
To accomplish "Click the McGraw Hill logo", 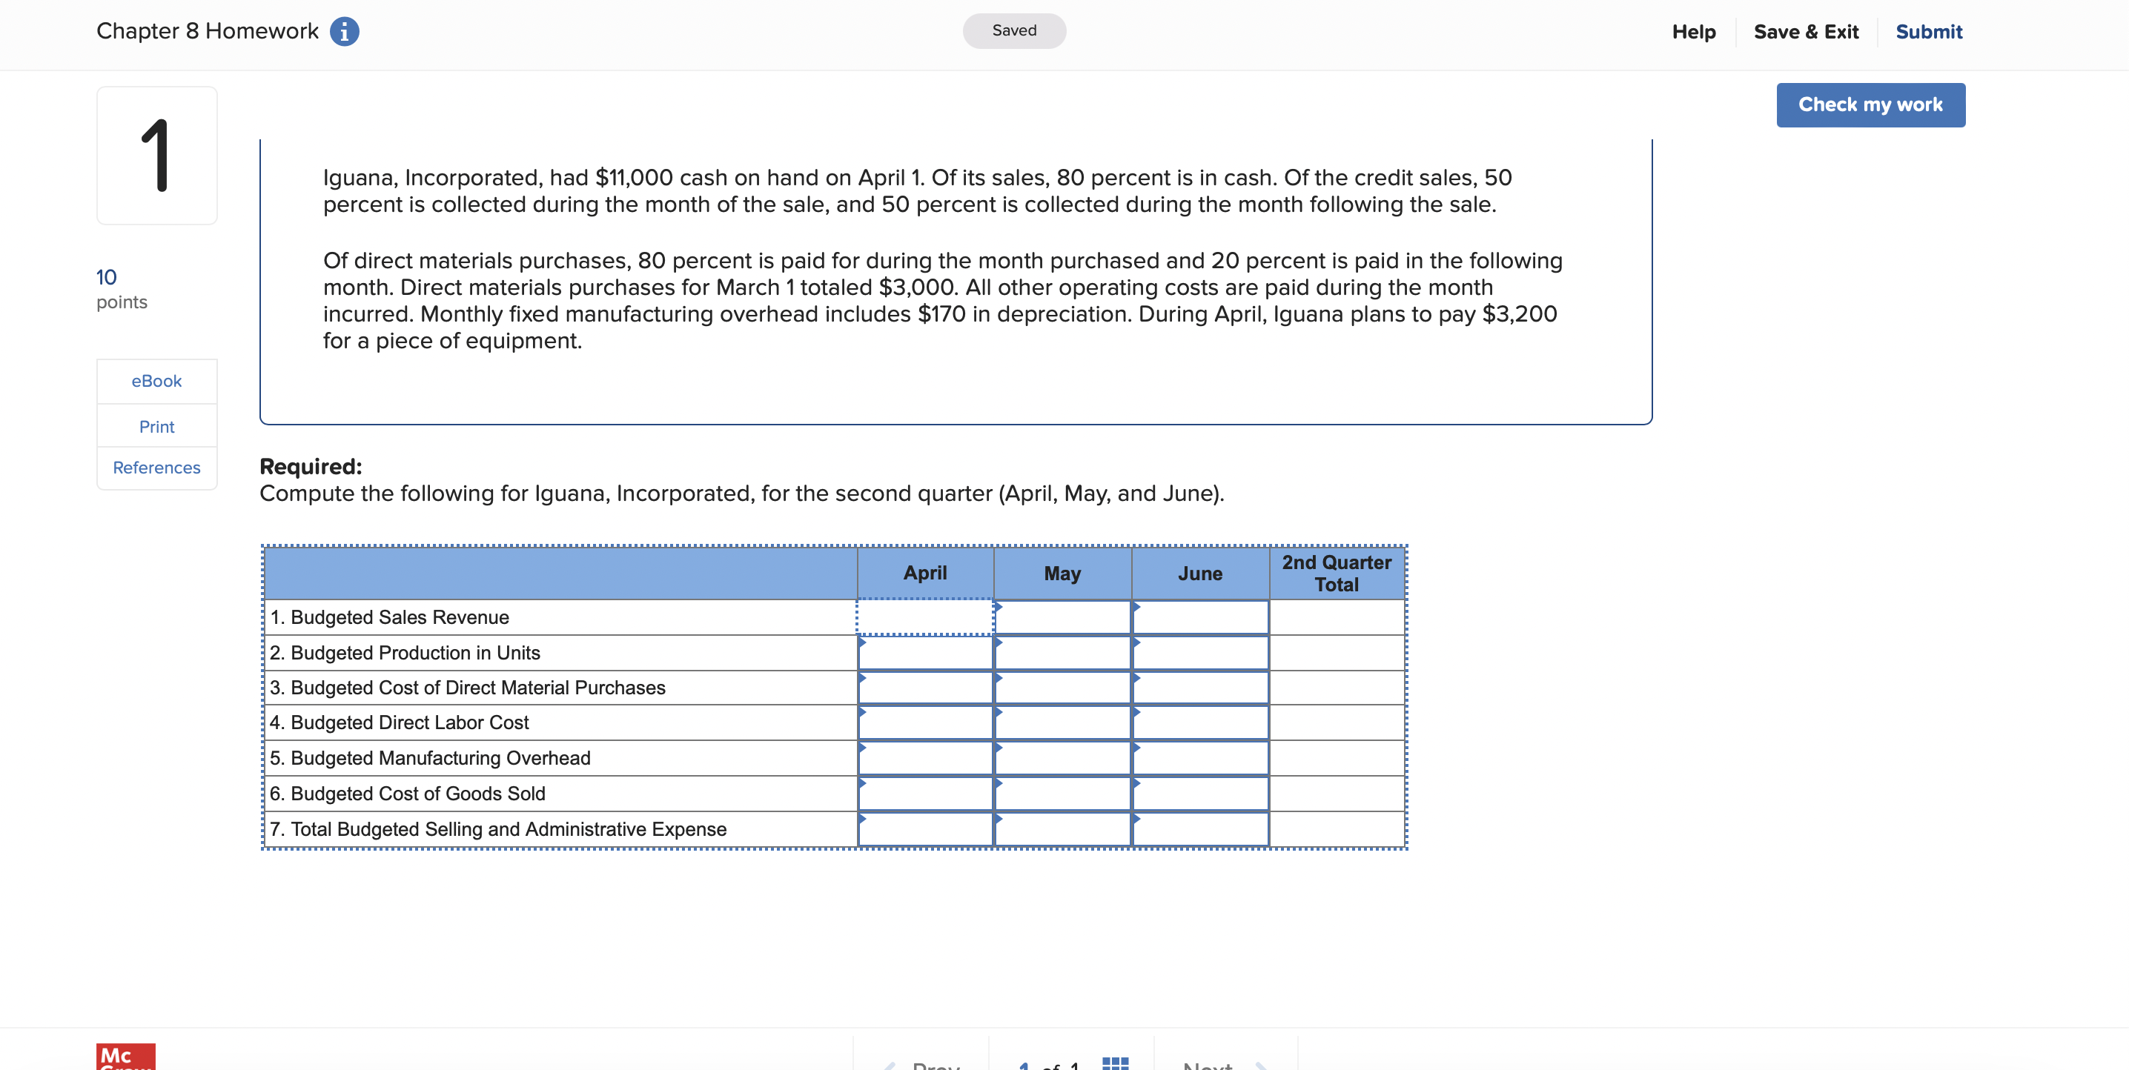I will [125, 1057].
